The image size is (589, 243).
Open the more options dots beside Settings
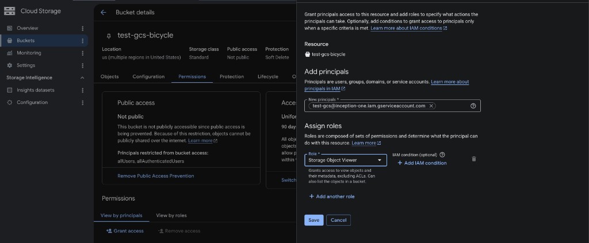[83, 65]
